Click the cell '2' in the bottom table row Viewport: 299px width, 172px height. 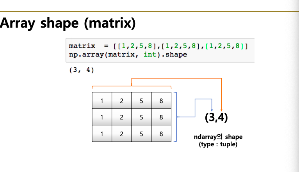(122, 133)
